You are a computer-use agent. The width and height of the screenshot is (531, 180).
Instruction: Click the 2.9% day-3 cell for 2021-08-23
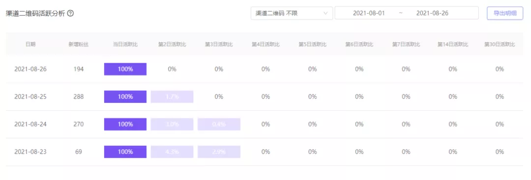(x=219, y=152)
